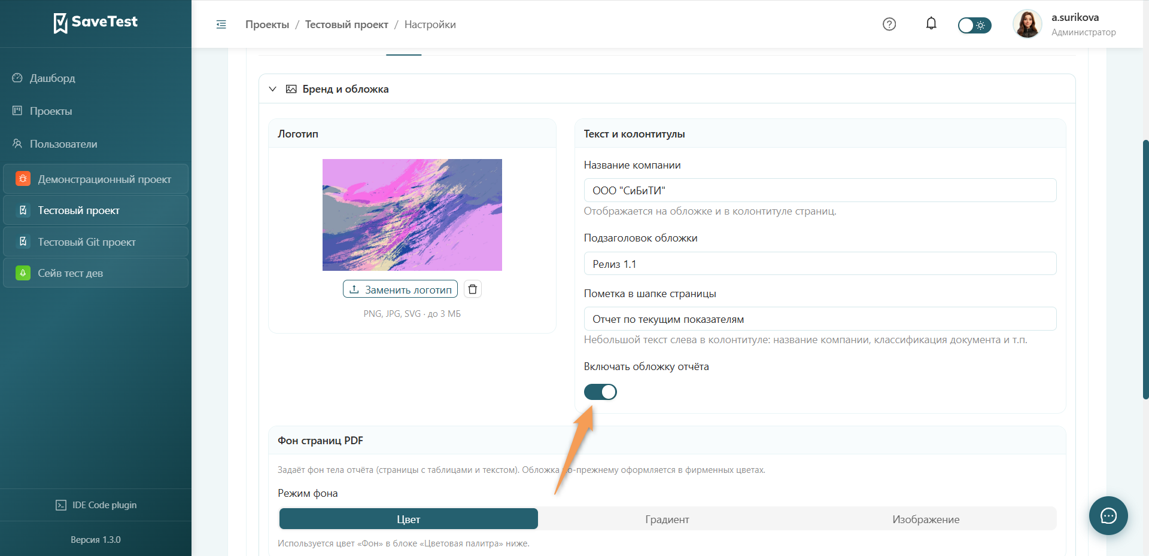Viewport: 1149px width, 556px height.
Task: Open the chat support bubble
Action: click(1108, 515)
